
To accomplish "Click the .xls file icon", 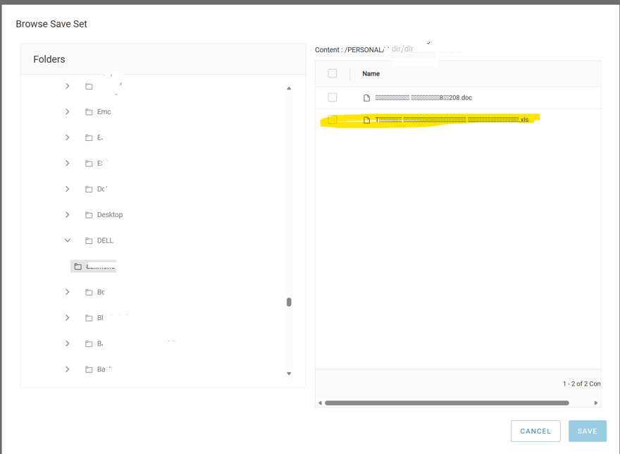I will coord(366,120).
